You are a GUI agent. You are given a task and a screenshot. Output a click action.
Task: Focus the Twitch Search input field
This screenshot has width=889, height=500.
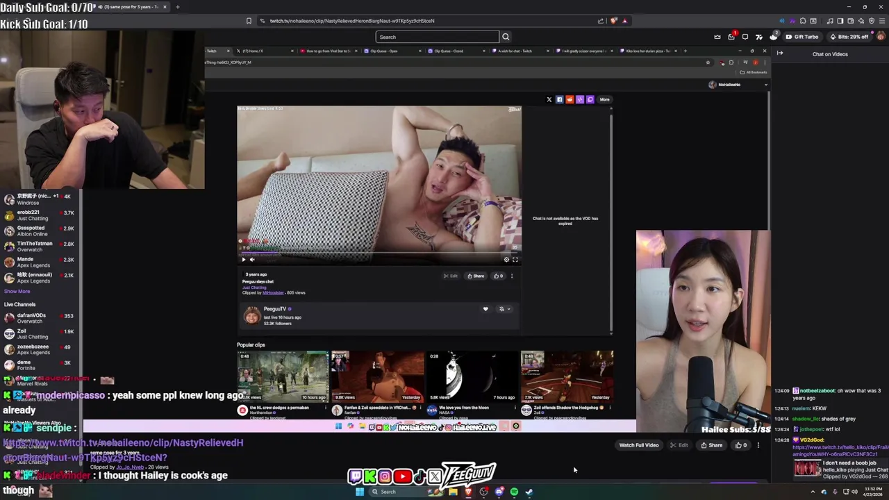pos(438,37)
